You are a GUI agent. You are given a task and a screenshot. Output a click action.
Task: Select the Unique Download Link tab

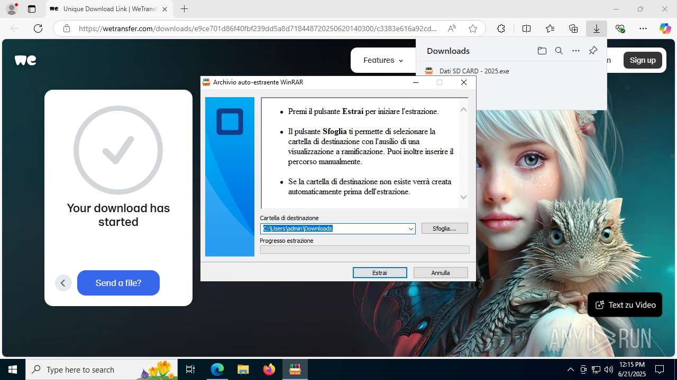point(109,9)
